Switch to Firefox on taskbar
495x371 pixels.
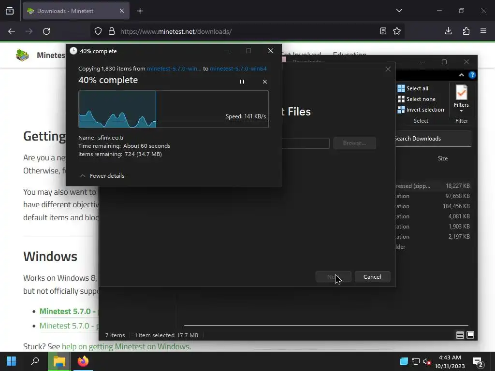(x=83, y=361)
